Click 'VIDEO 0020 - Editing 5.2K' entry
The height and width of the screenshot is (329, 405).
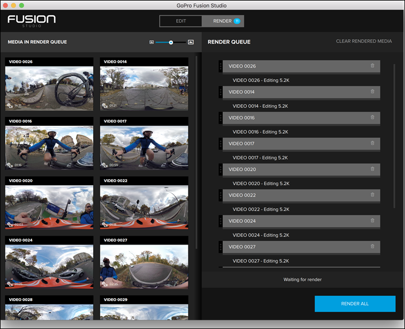coord(261,184)
